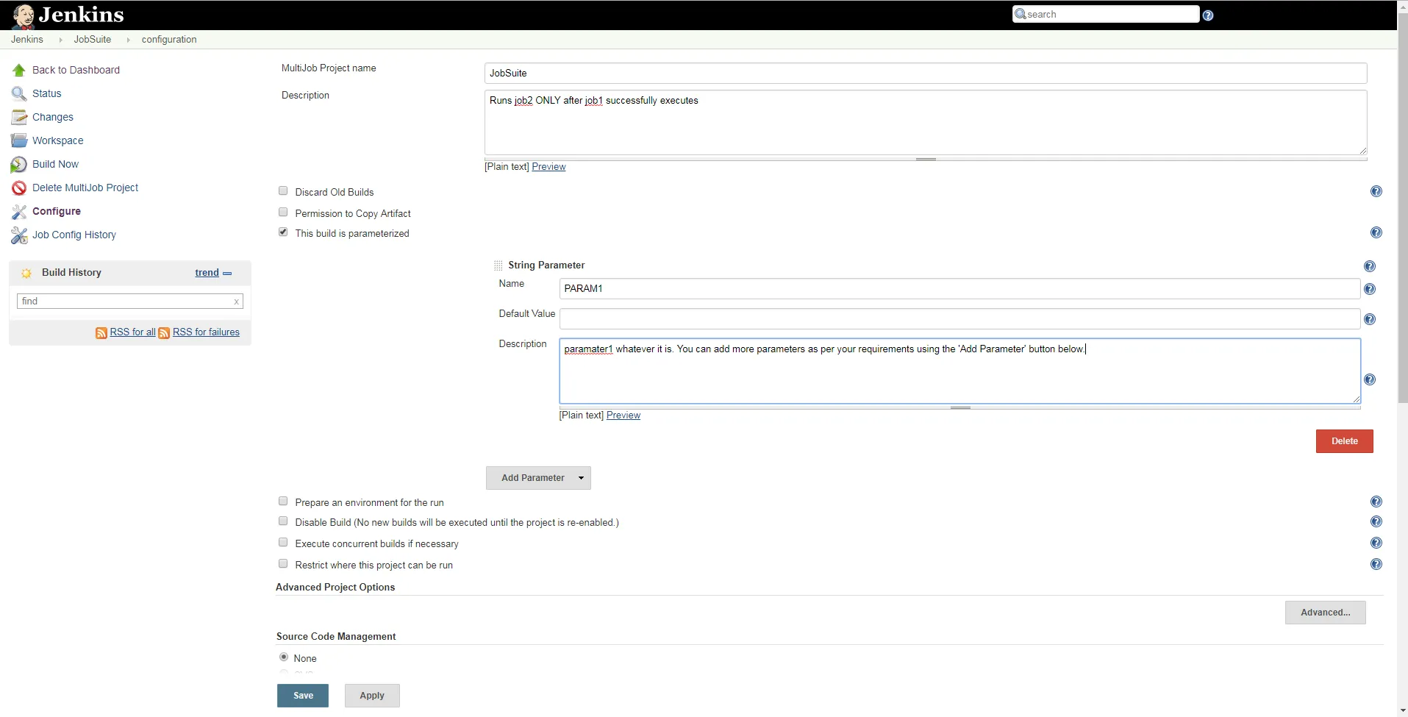Screen dimensions: 1408x717
Task: Open the Workspace page link
Action: click(x=57, y=140)
